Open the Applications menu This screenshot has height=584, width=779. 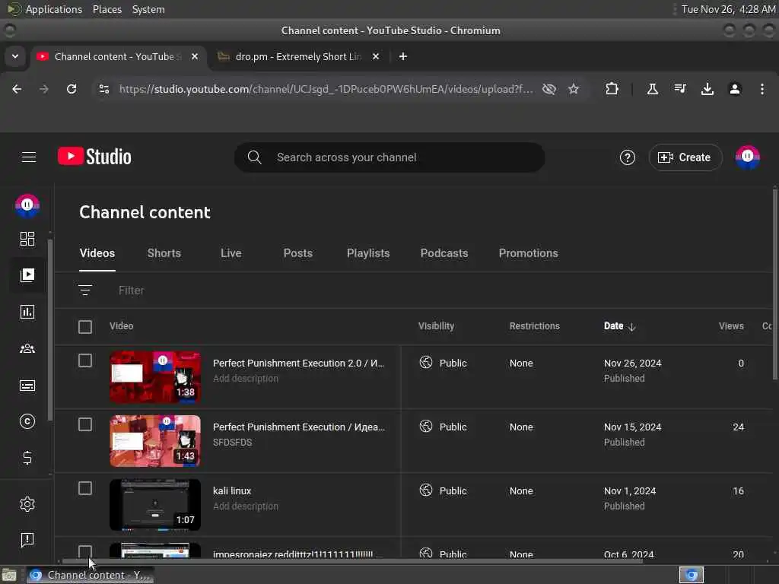tap(54, 9)
